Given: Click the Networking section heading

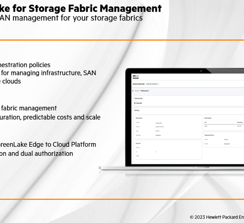Looking at the screenshot, I should (137, 110).
